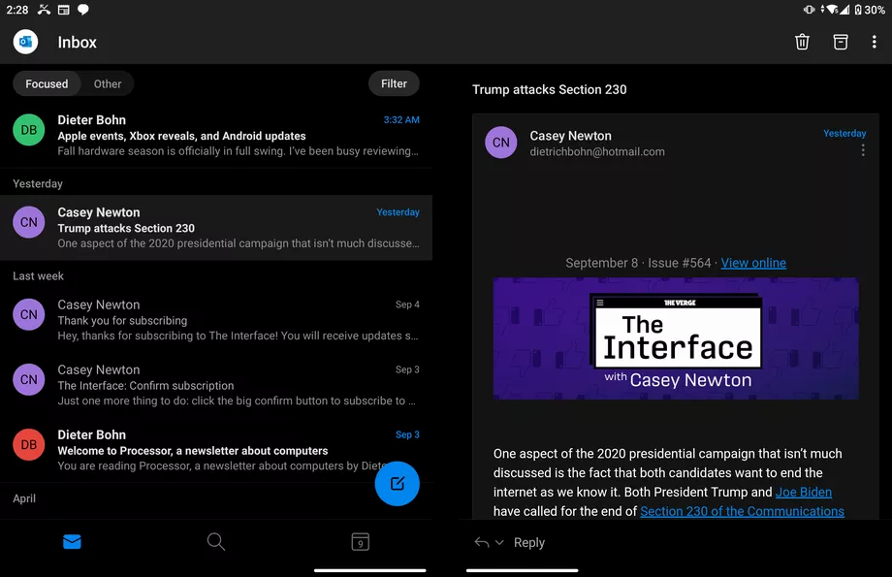This screenshot has height=577, width=892.
Task: Tap the Inbox title
Action: (x=77, y=42)
